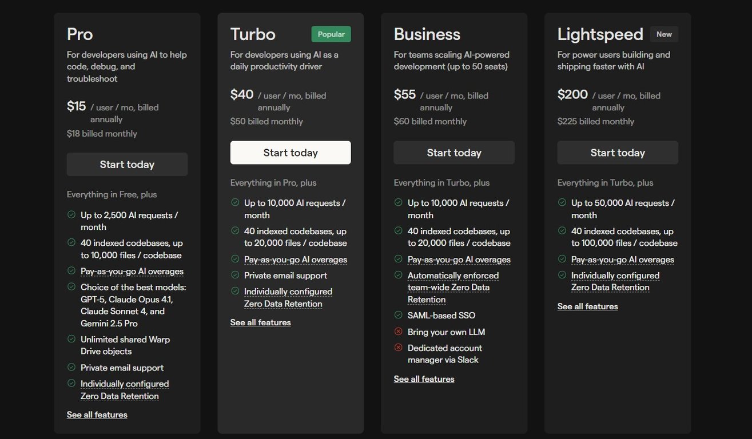
Task: Click '$225 billed monthly' text
Action: point(596,122)
